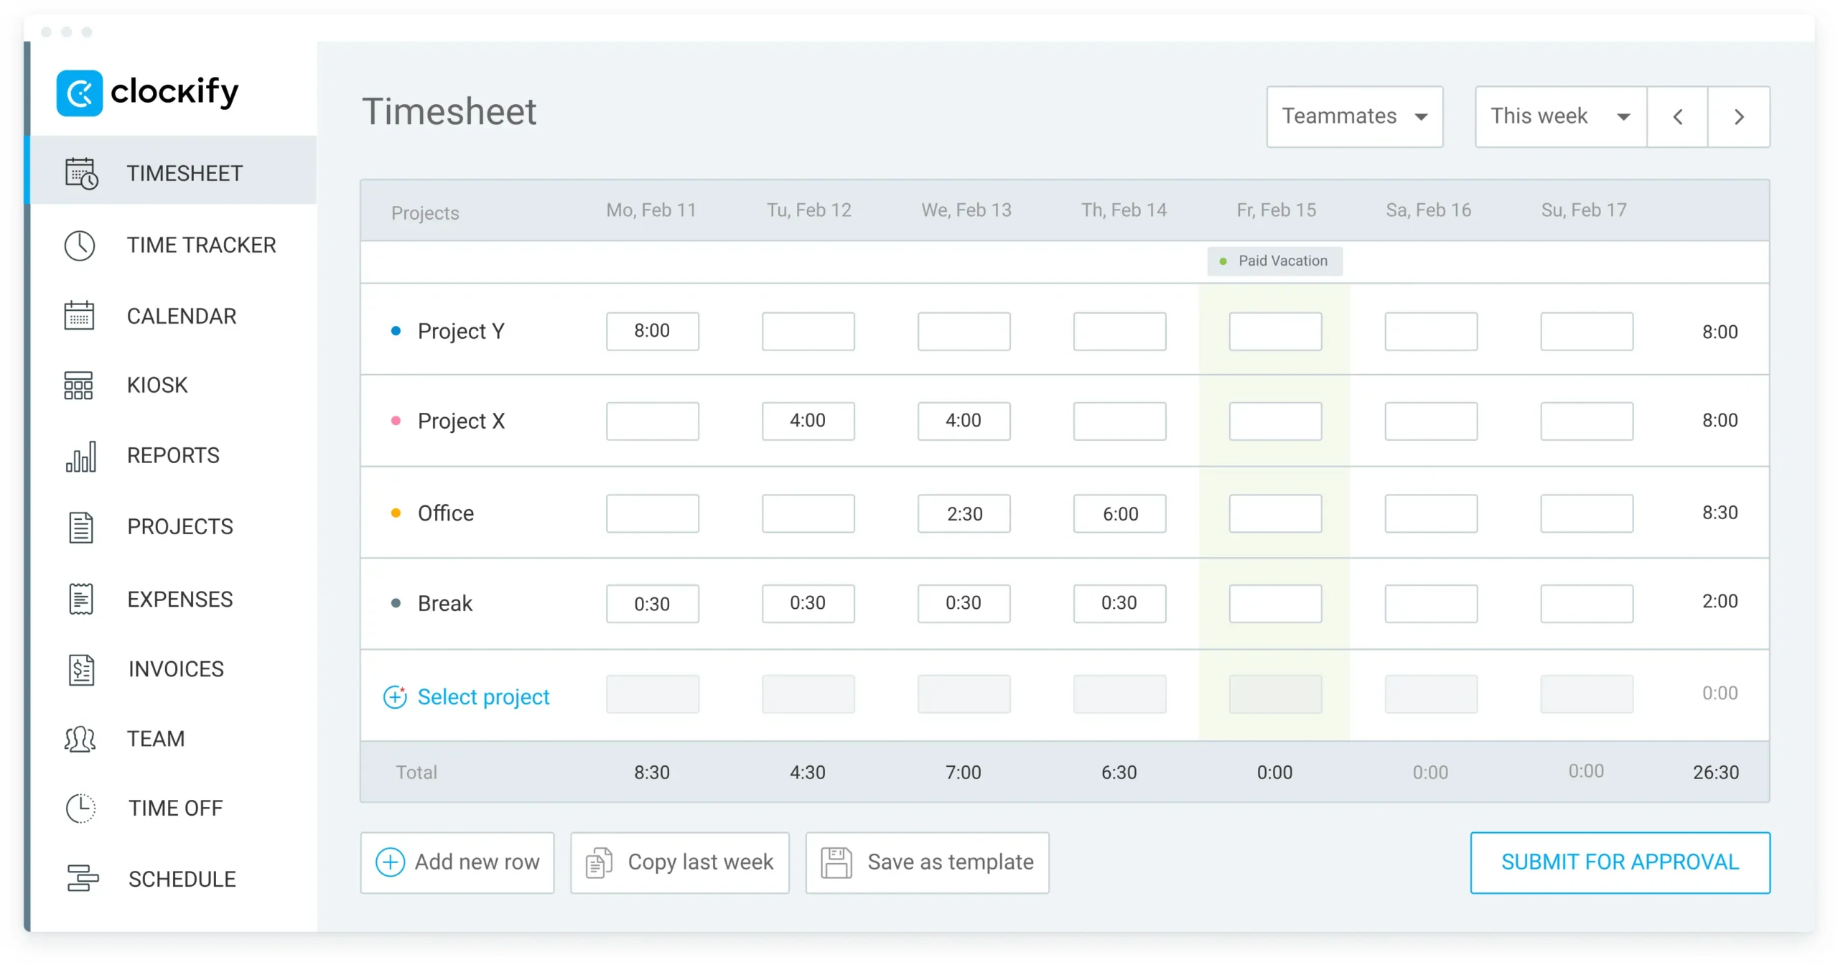The height and width of the screenshot is (965, 1838).
Task: Open the Timesheet section via its calendar icon
Action: click(80, 172)
